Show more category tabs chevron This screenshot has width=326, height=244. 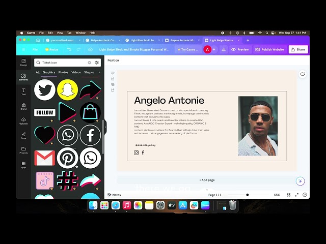[99, 72]
